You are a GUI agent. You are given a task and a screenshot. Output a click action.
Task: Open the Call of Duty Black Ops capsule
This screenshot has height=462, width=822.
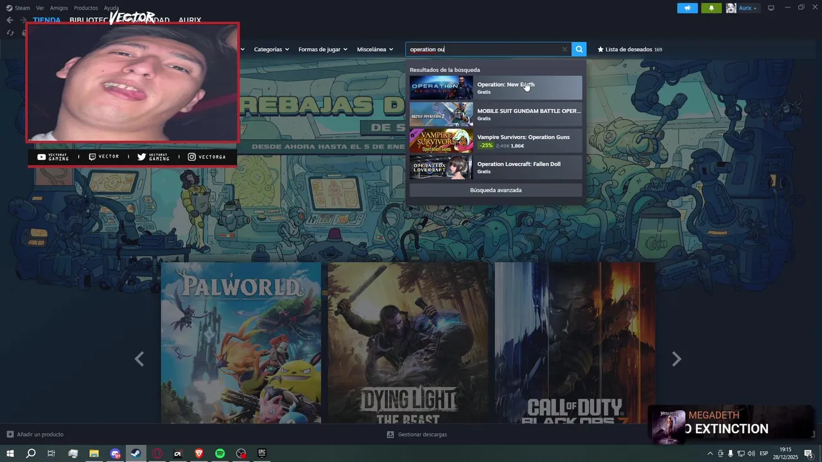tap(575, 343)
